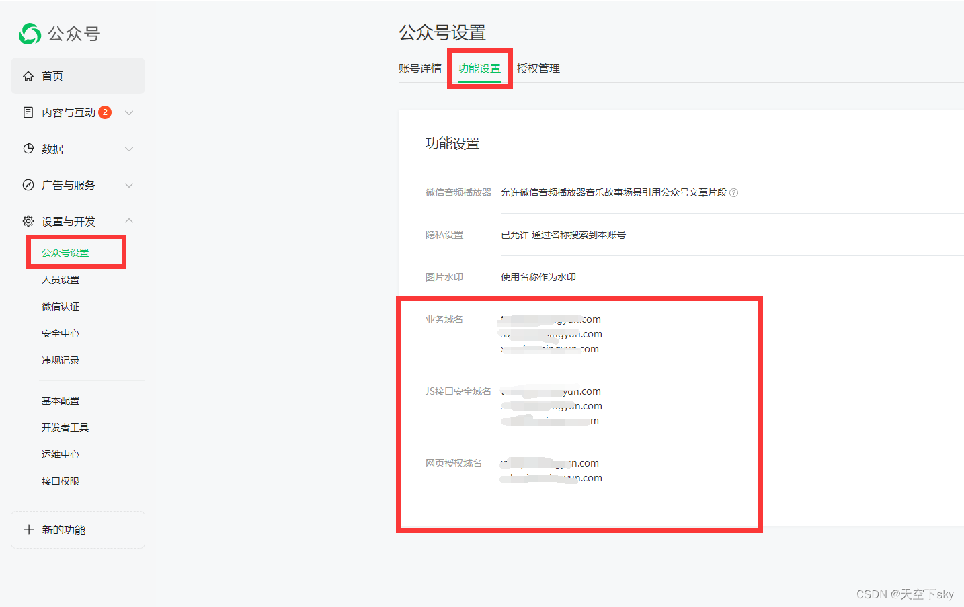Screen dimensions: 964x607
Task: Select 安全中心 in the sidebar
Action: click(61, 333)
